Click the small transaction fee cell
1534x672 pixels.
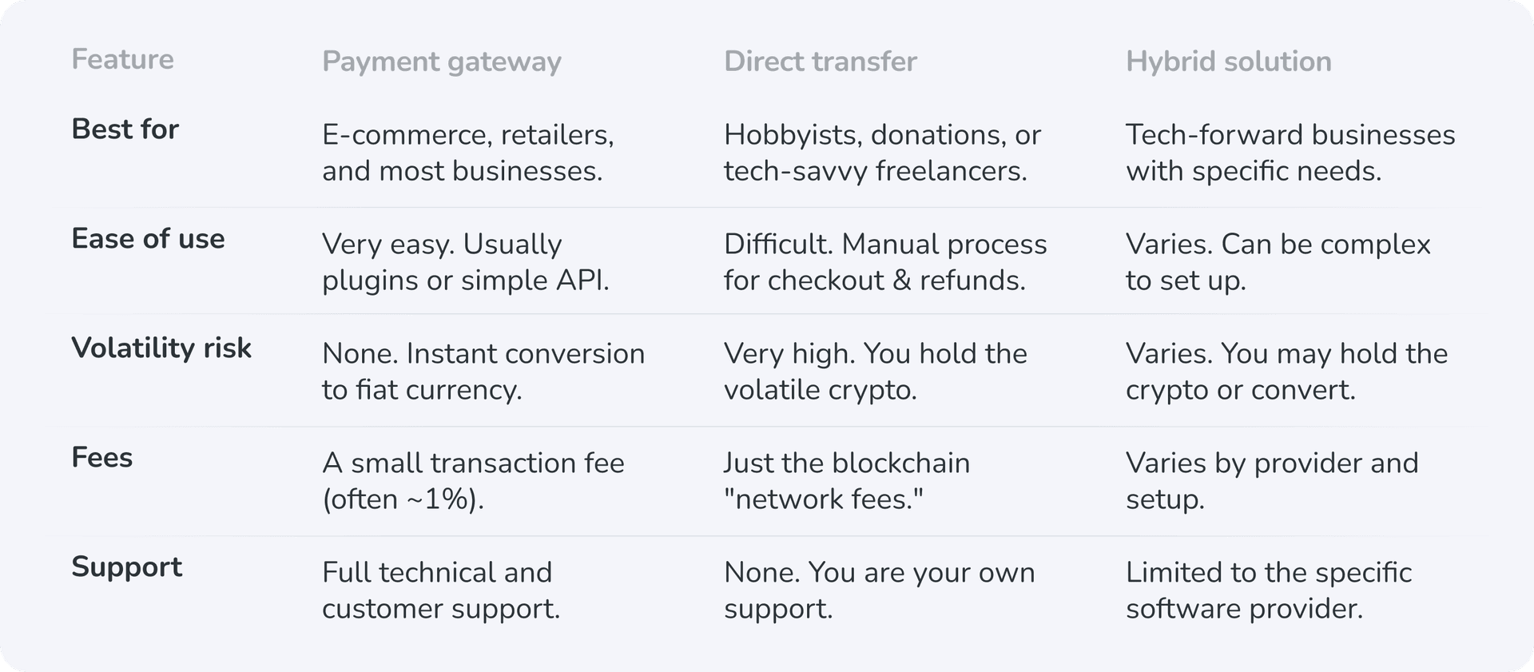[472, 481]
